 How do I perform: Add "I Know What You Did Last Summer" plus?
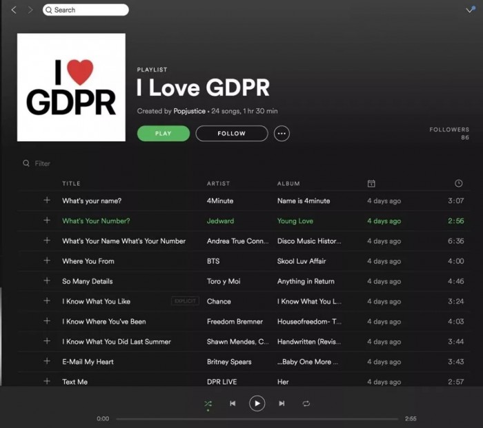[47, 341]
